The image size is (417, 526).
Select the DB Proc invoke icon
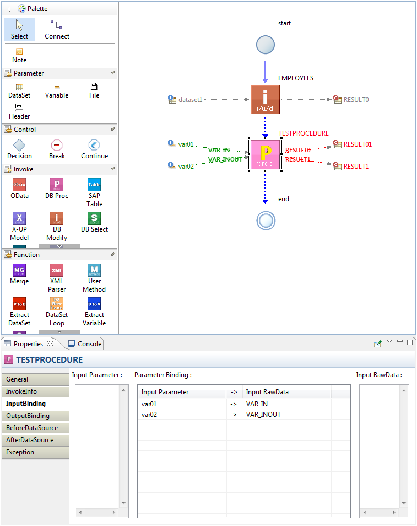57,185
